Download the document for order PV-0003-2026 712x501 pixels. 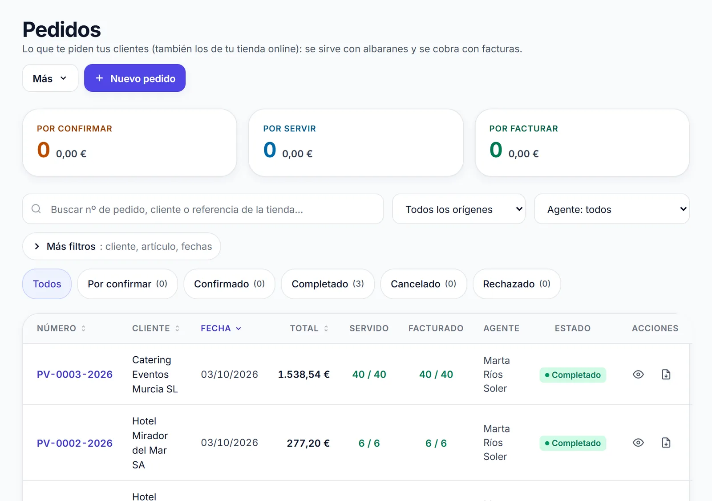pyautogui.click(x=666, y=375)
